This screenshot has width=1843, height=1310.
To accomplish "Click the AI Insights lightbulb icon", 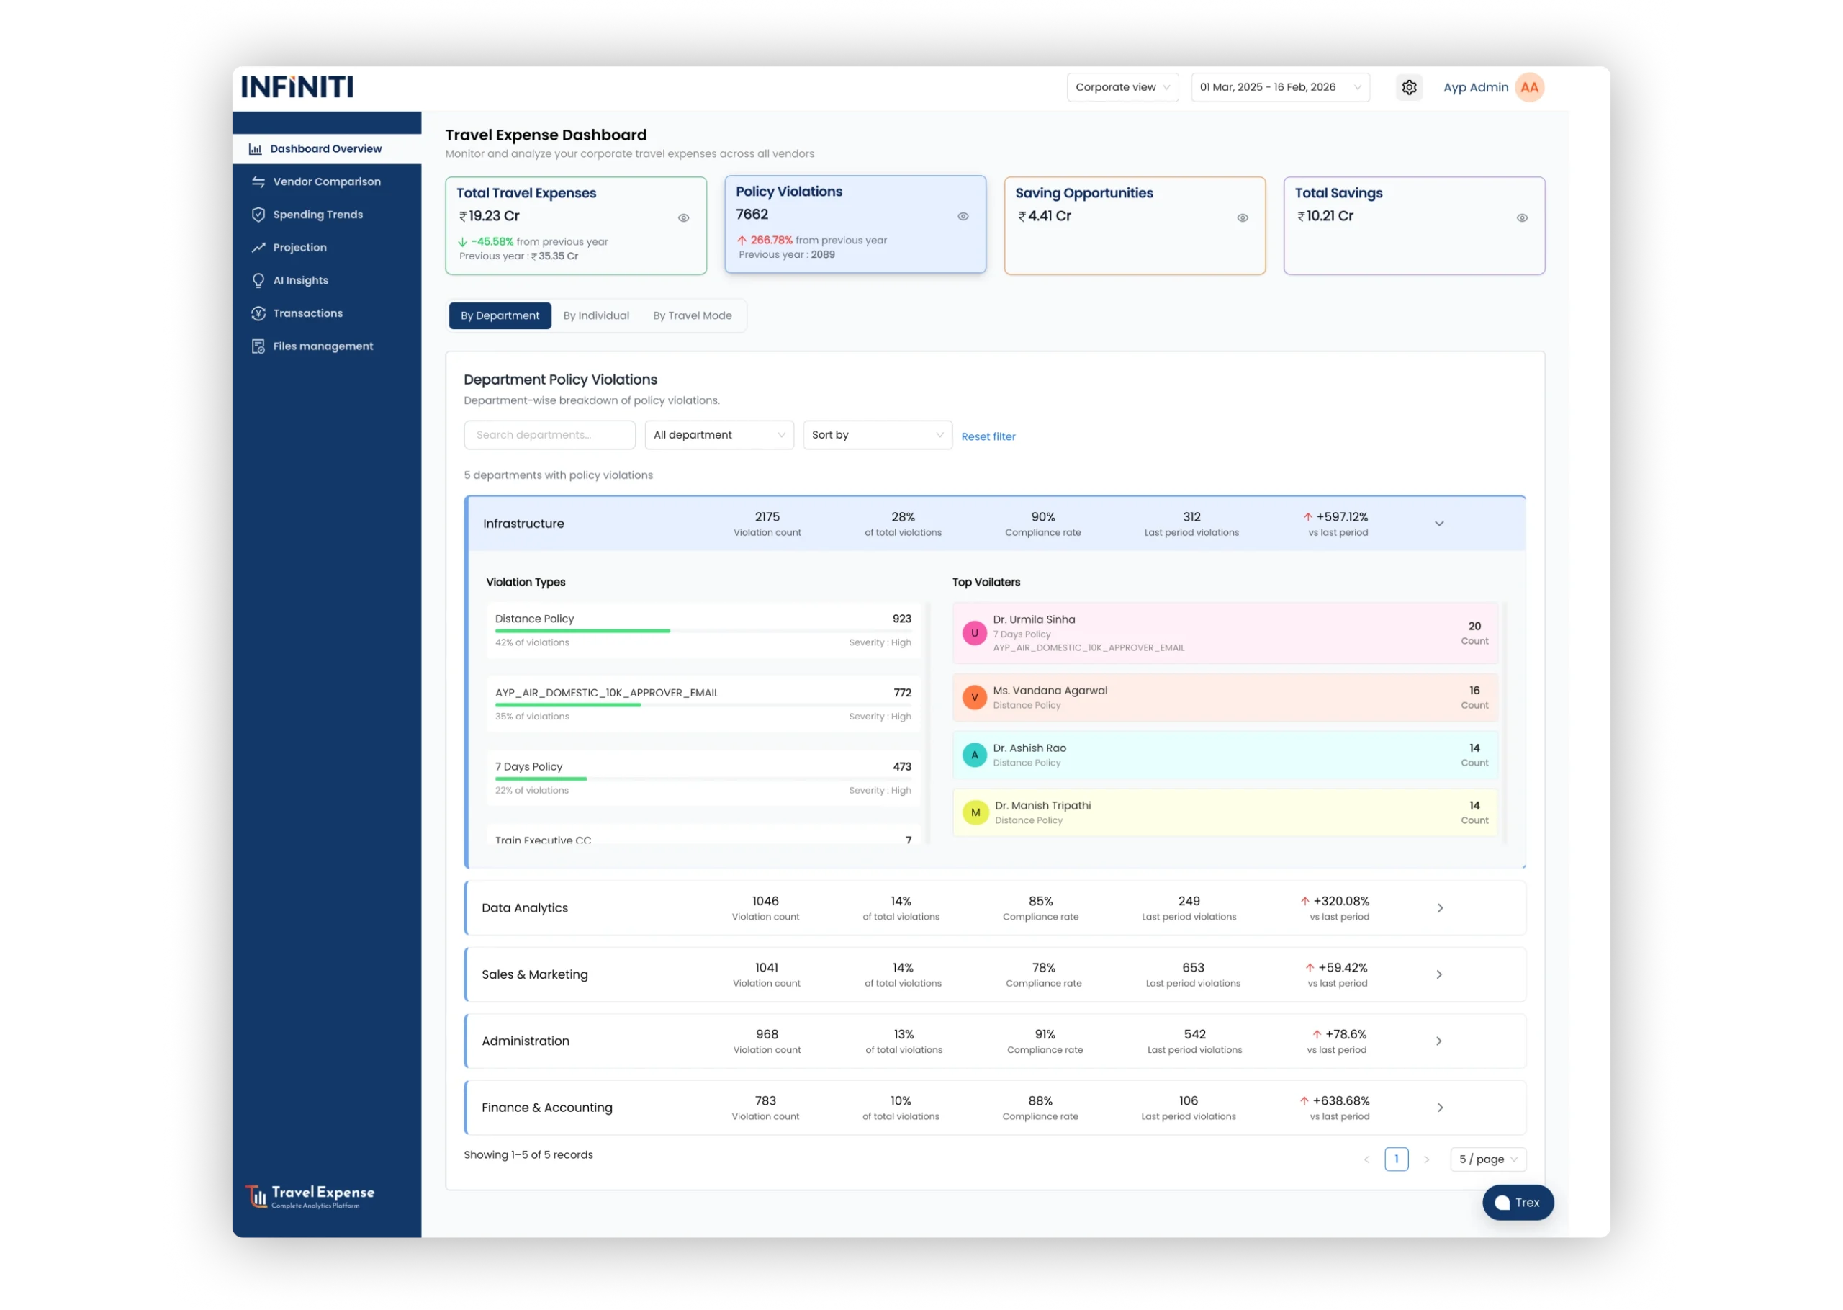I will 258,281.
